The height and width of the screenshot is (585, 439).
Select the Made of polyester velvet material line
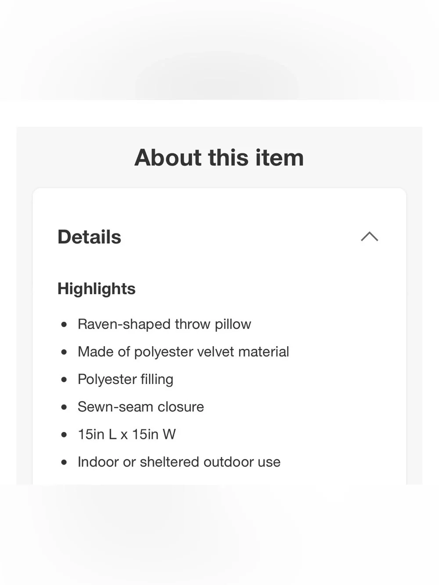[183, 352]
